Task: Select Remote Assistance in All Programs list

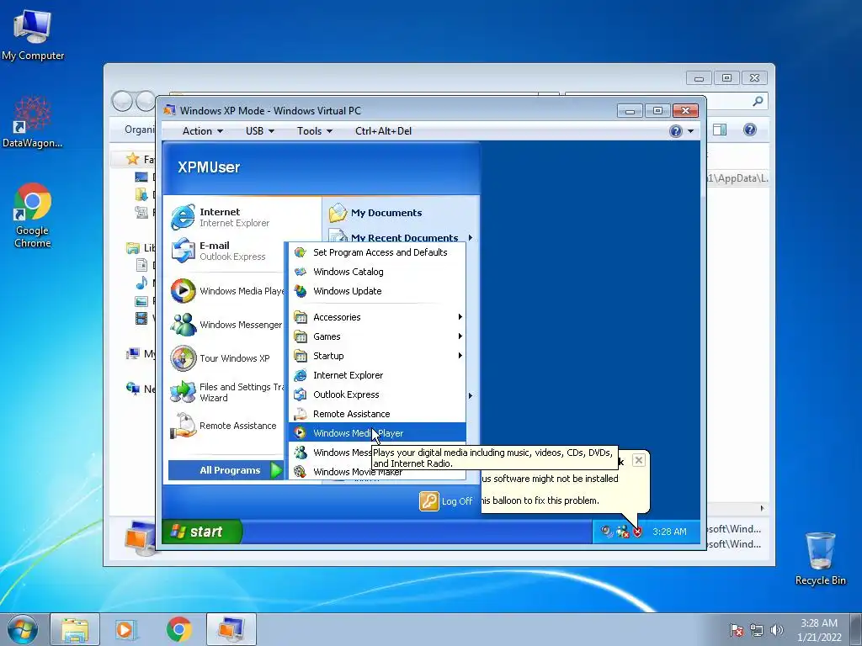Action: (377, 414)
